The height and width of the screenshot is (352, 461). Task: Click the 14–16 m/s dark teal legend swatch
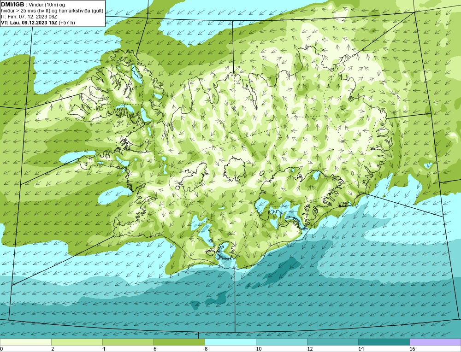coord(384,342)
